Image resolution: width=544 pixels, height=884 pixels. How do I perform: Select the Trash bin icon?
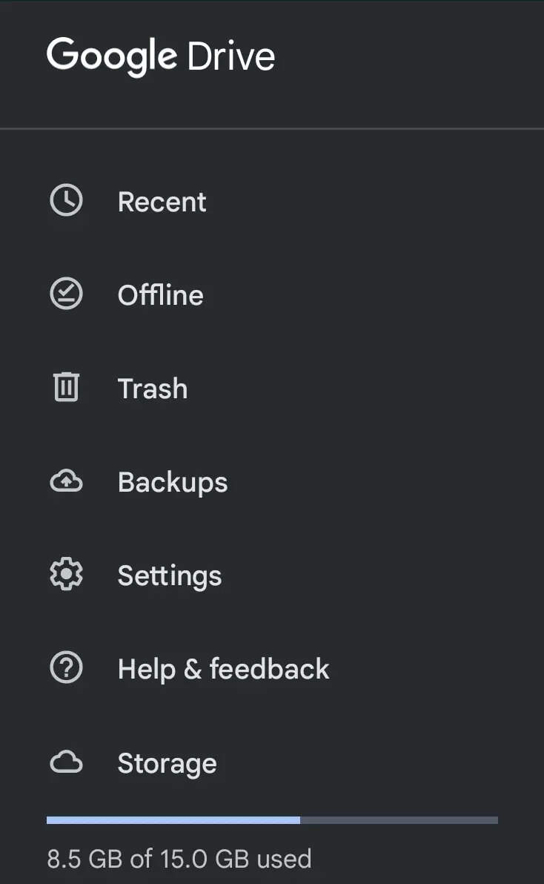[67, 387]
